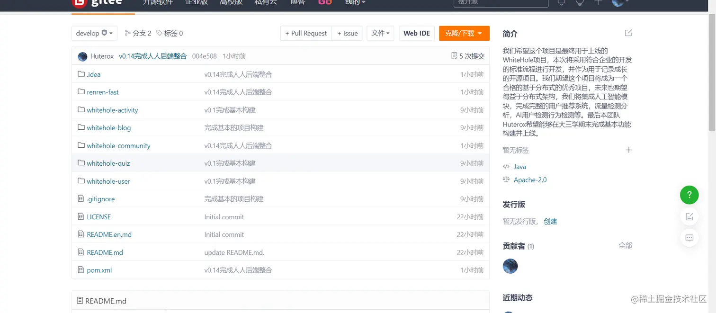Click the file icon beside .gitignore
The image size is (716, 313).
[x=81, y=198]
